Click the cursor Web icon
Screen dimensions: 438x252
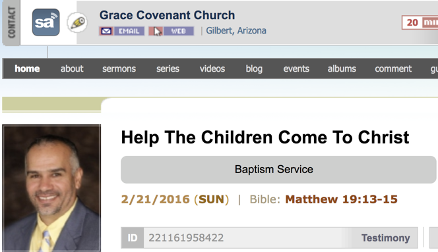[156, 31]
